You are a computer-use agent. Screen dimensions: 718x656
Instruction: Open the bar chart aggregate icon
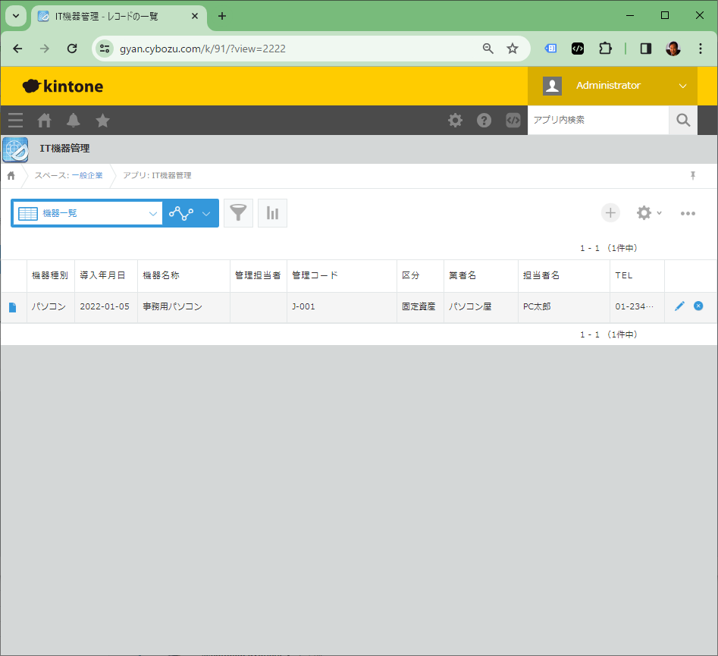(272, 213)
